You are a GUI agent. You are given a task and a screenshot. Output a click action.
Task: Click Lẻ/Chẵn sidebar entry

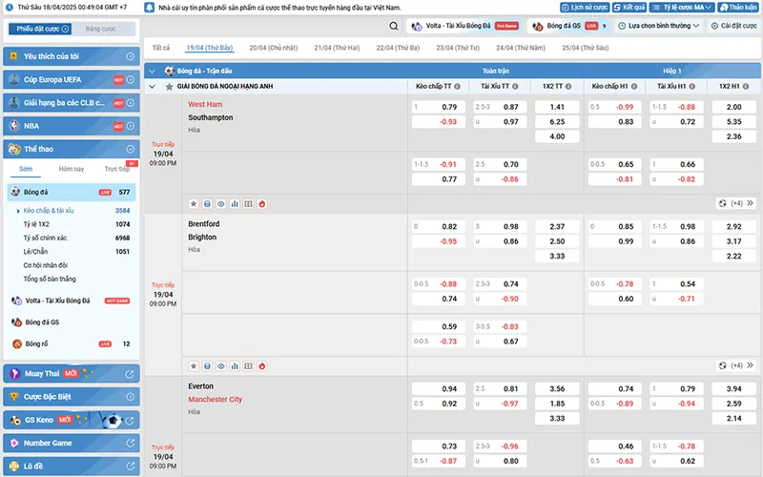pos(35,252)
